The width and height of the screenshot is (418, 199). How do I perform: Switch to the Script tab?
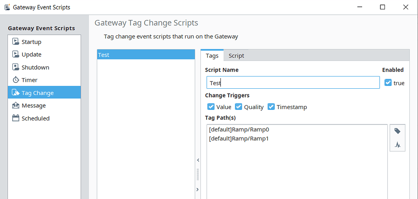tap(236, 56)
